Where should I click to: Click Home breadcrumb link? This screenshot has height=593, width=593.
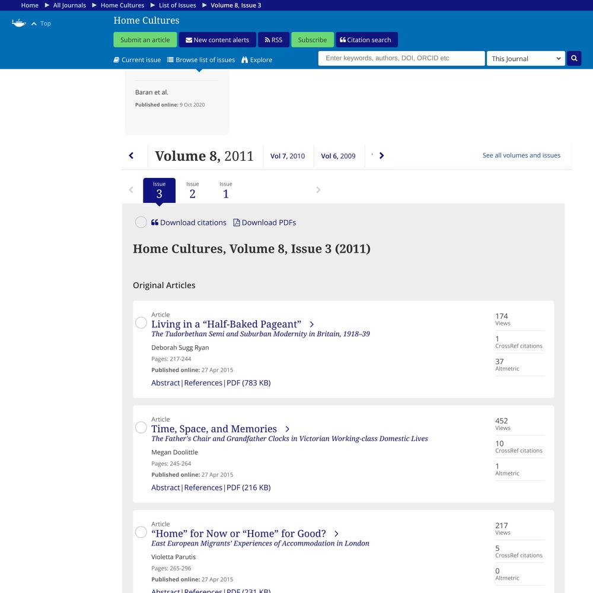[x=30, y=5]
